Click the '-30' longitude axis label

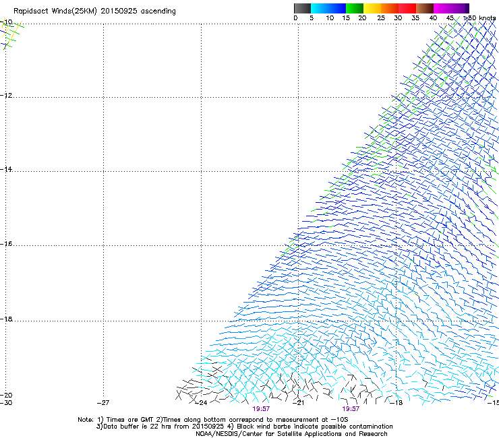point(6,403)
